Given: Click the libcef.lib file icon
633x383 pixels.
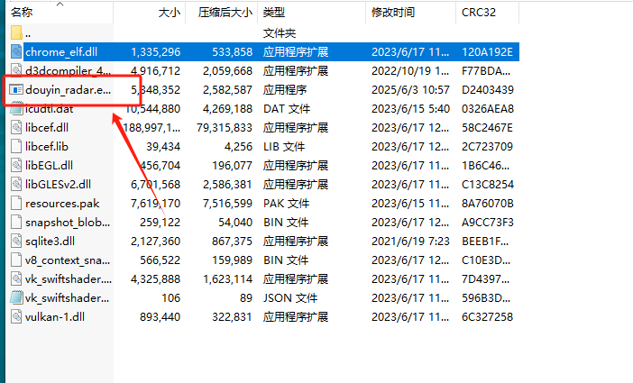Looking at the screenshot, I should pos(16,147).
